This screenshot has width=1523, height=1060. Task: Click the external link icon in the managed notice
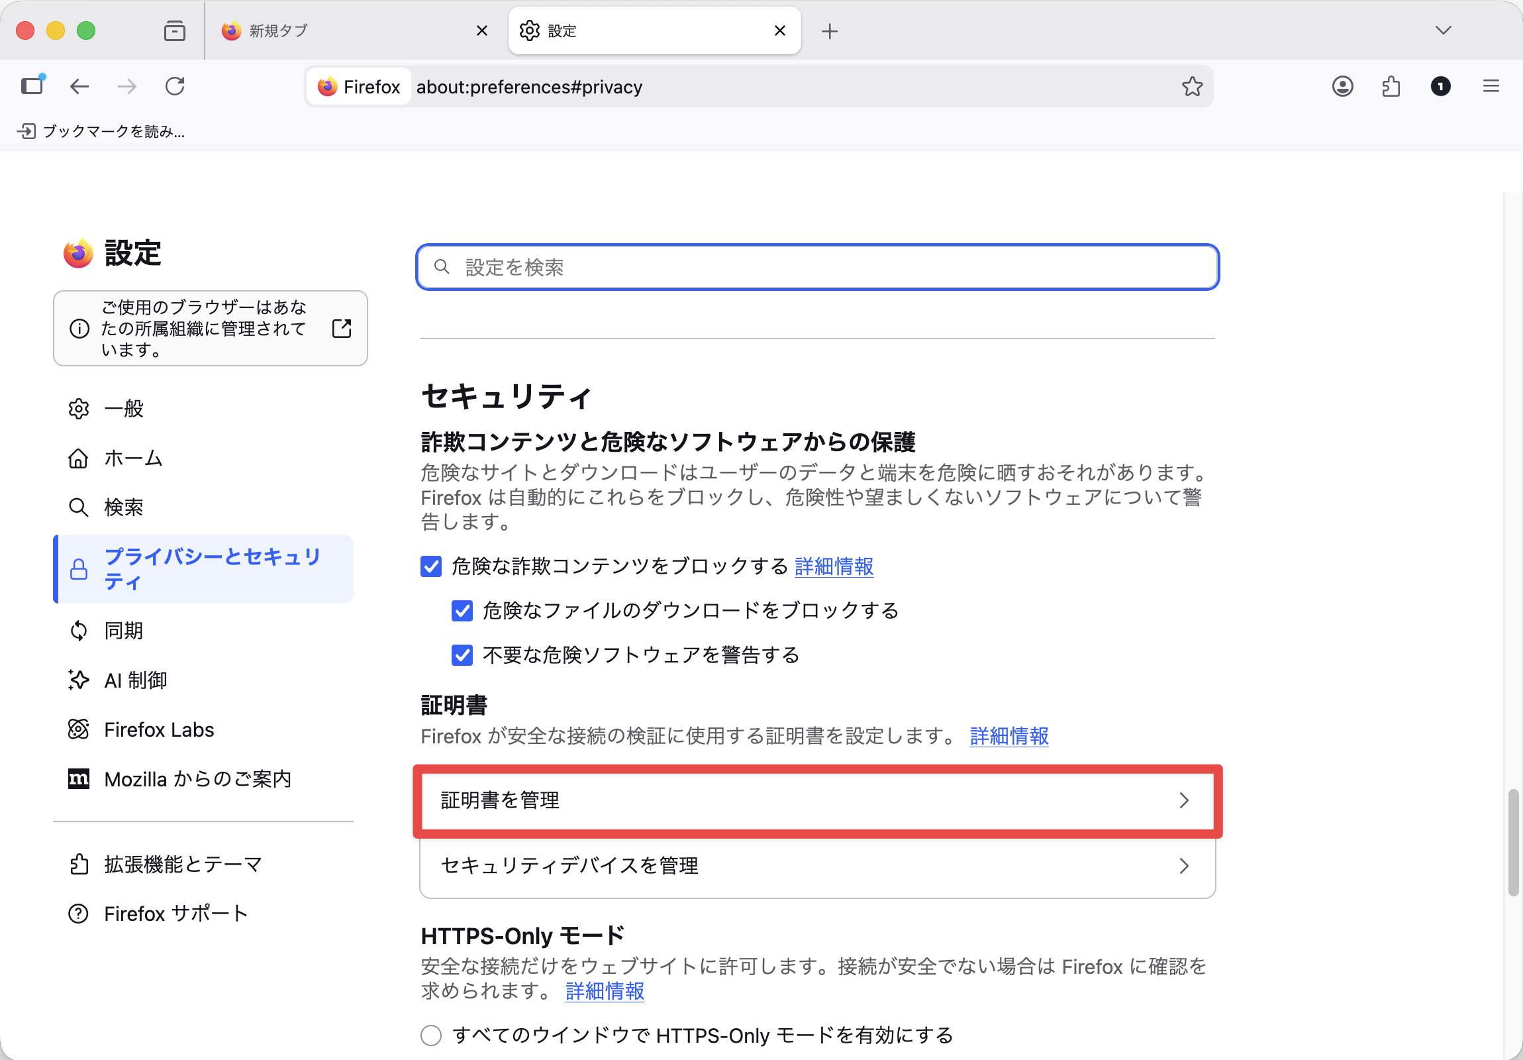[342, 328]
